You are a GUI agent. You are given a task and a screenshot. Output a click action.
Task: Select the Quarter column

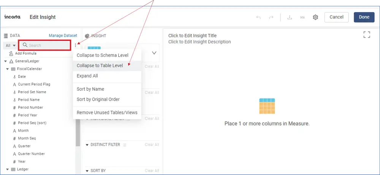coord(24,146)
